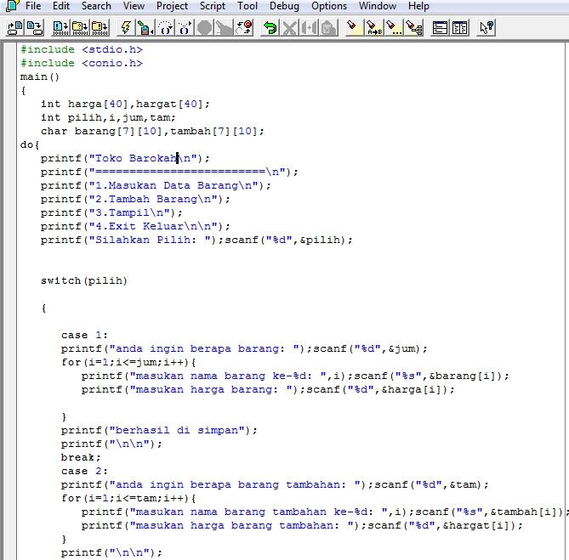Viewport: 569px width, 560px height.
Task: Click the Compile icon with exclamation mark
Action: [60, 27]
